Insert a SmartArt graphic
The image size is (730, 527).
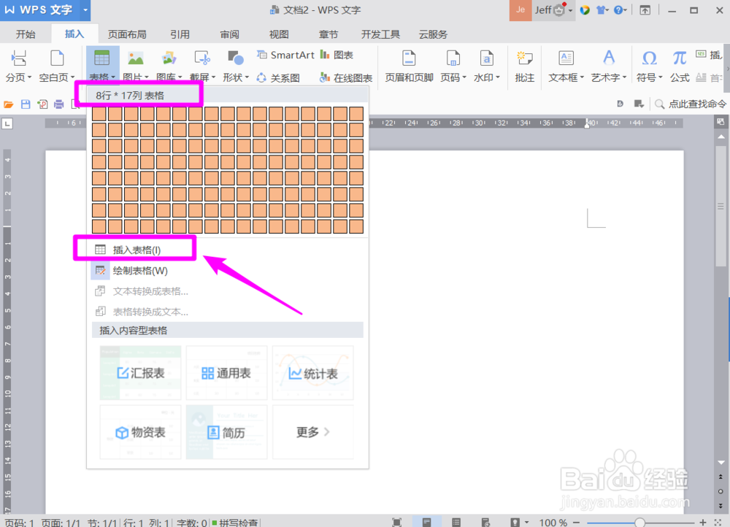(285, 55)
